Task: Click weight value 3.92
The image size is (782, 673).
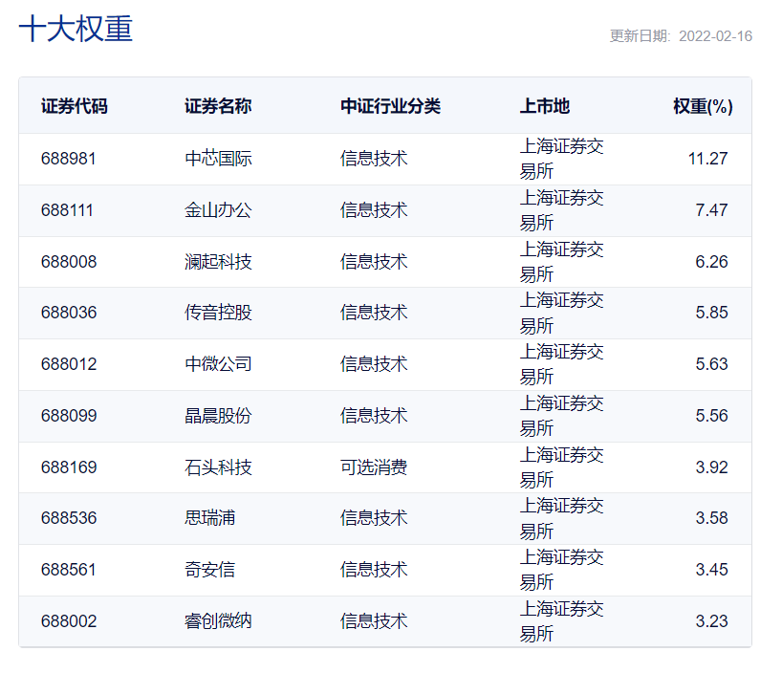Action: point(711,467)
